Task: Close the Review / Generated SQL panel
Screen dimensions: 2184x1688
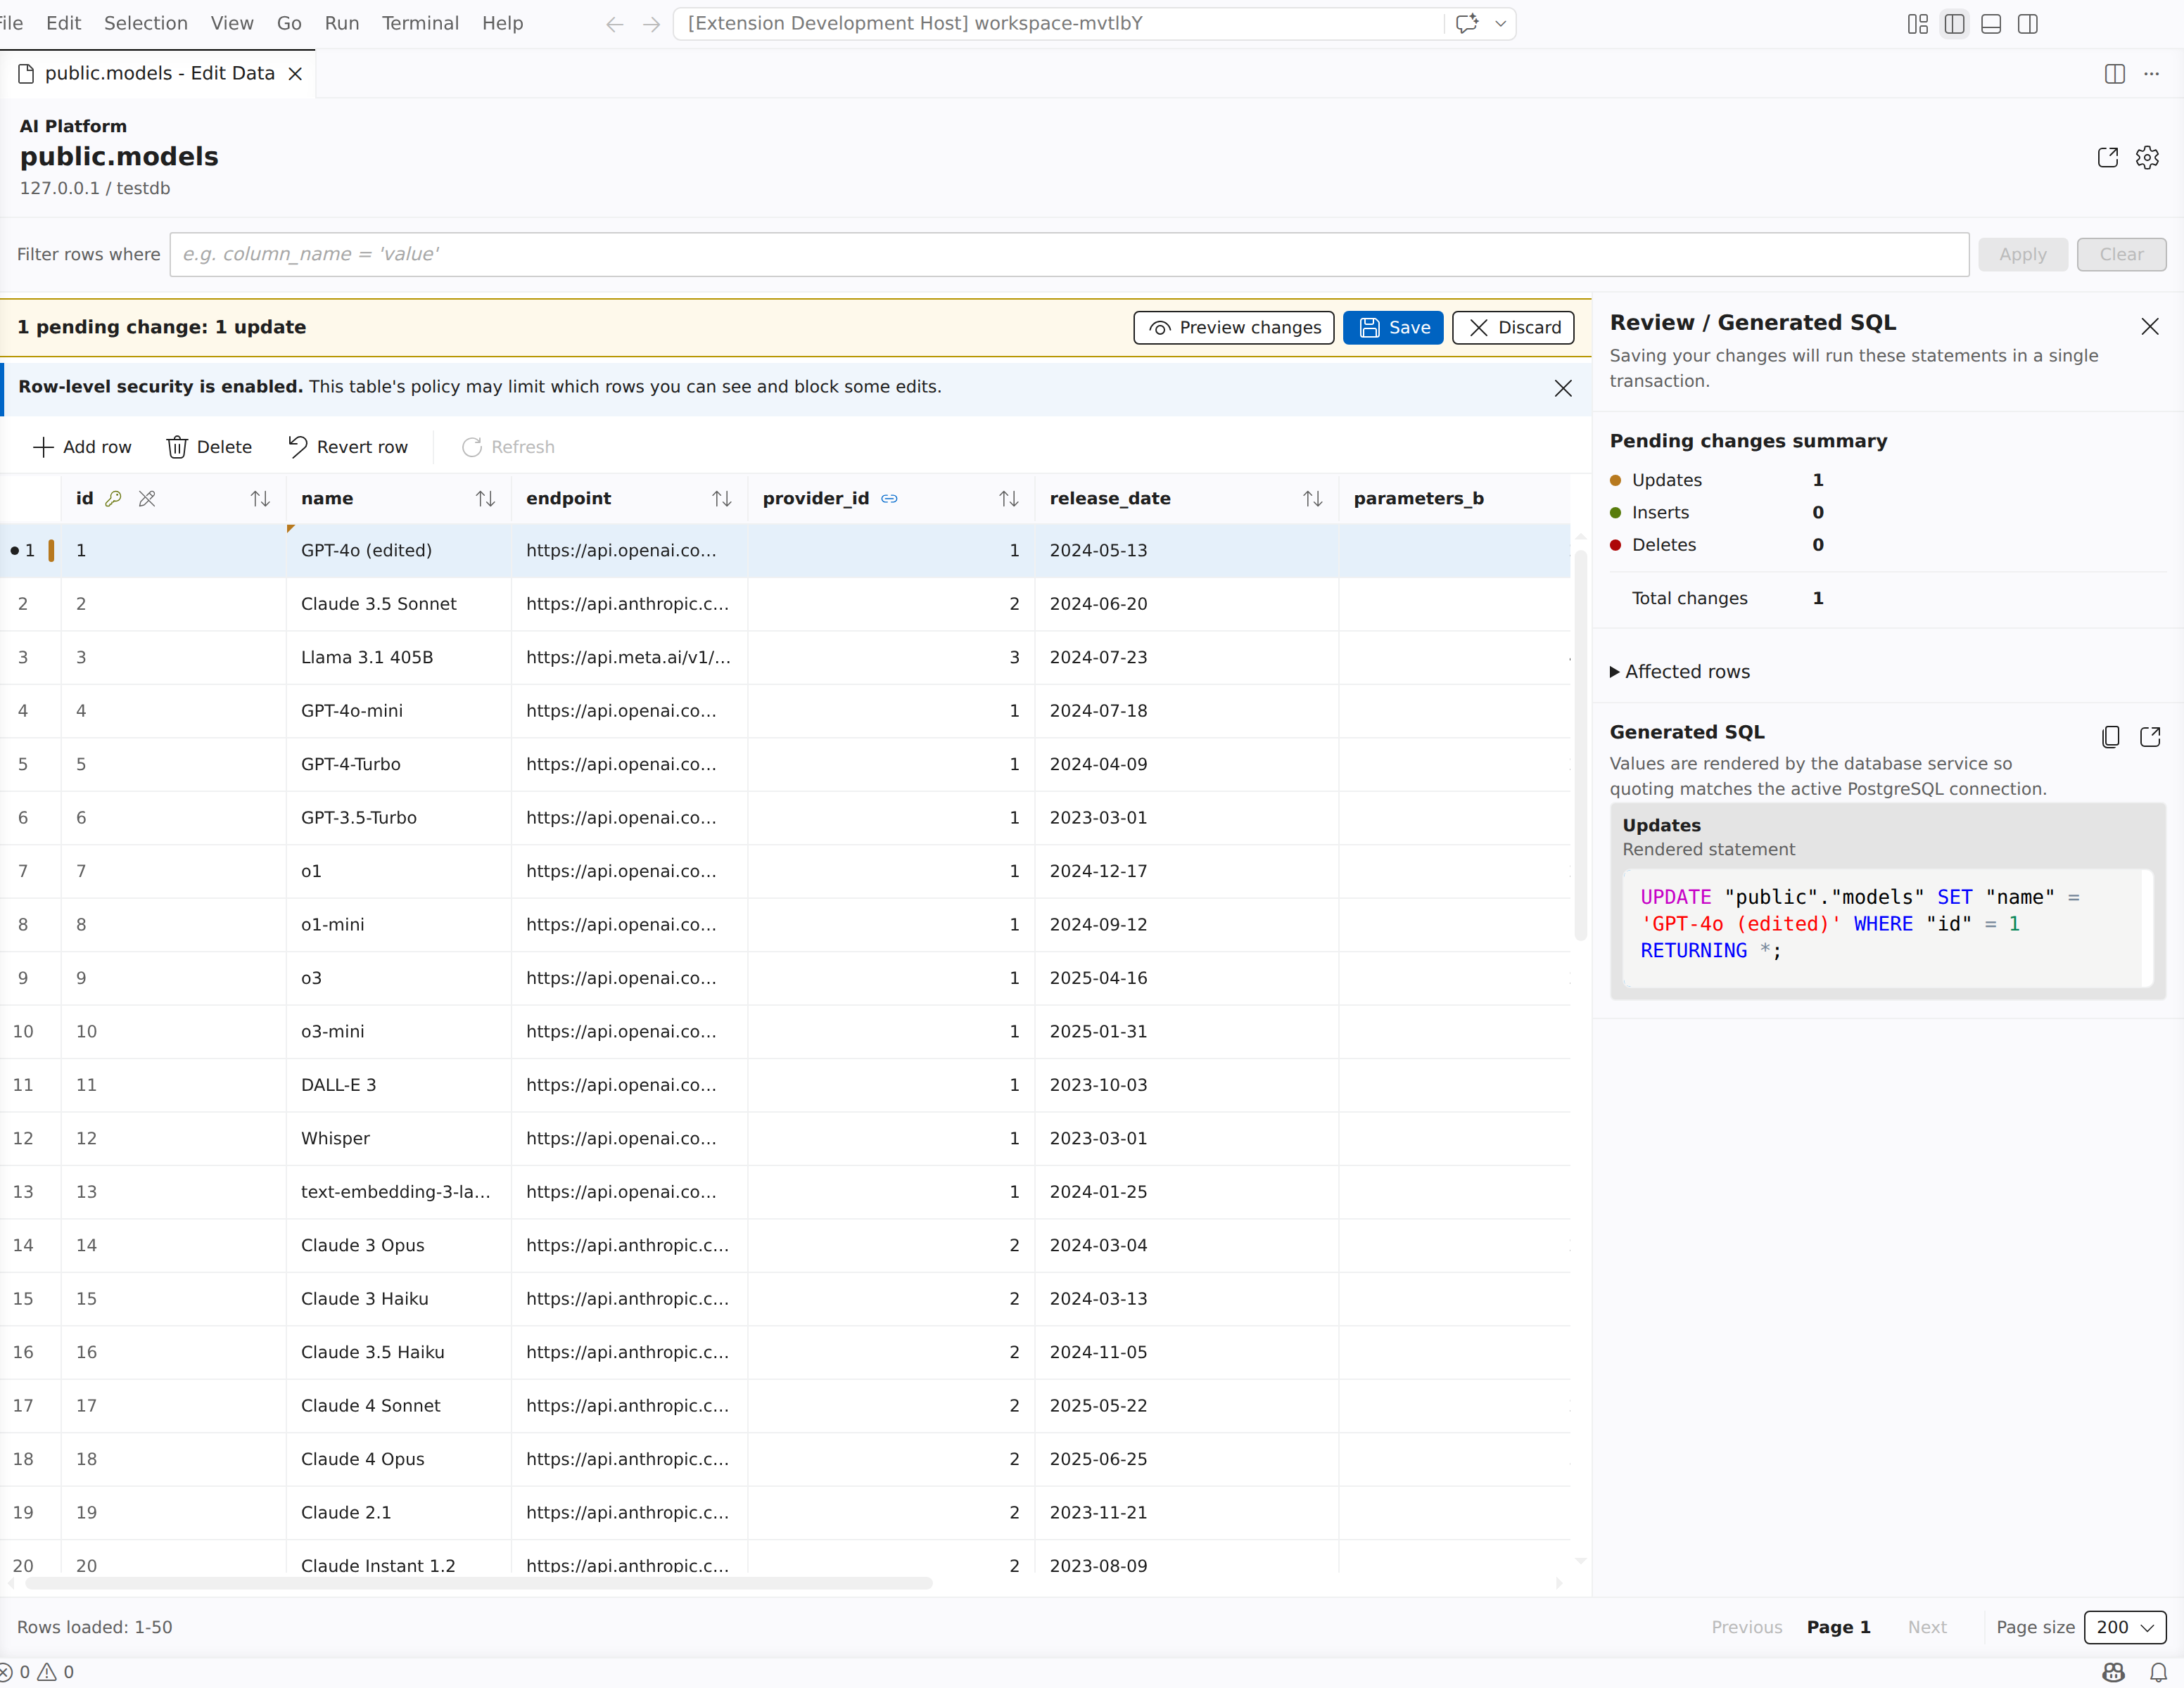Action: (2149, 327)
